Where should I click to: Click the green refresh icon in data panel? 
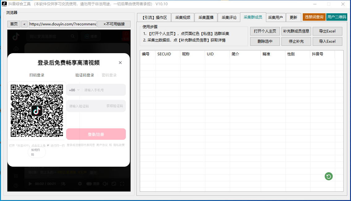click(328, 176)
